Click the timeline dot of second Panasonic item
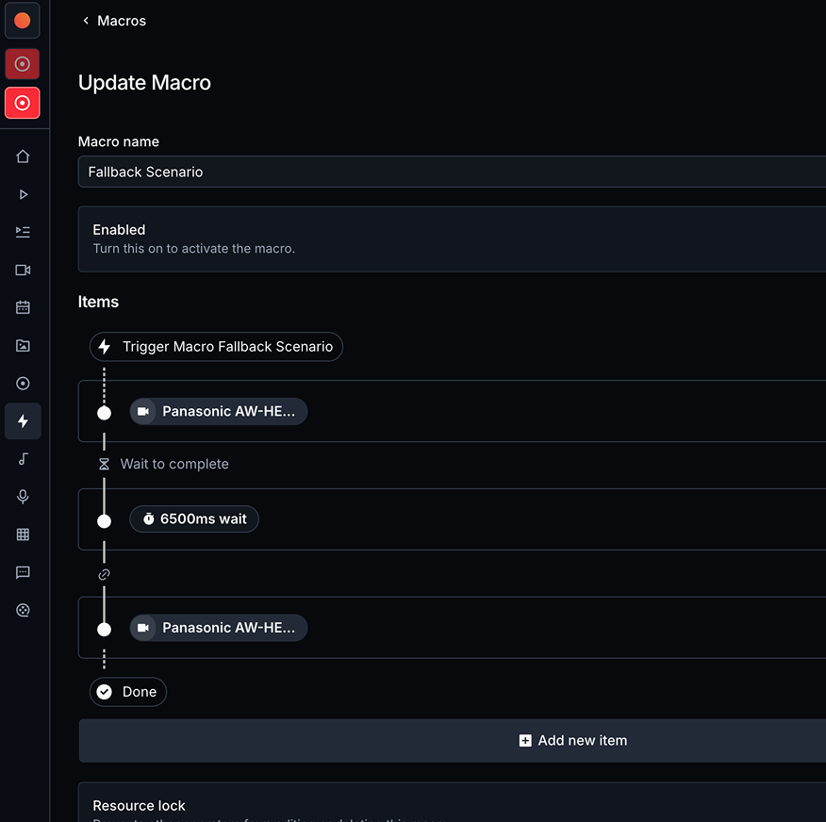The image size is (826, 822). (x=105, y=630)
